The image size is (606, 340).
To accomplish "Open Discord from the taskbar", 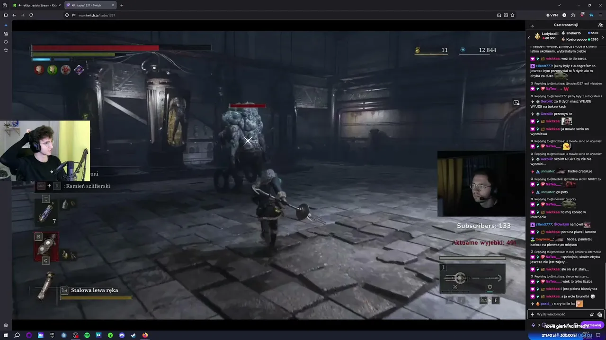I will [122, 335].
